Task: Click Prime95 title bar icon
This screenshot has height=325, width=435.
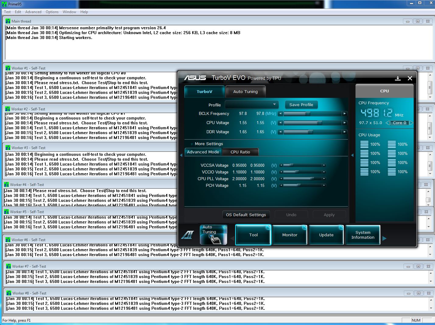Action: click(4, 4)
